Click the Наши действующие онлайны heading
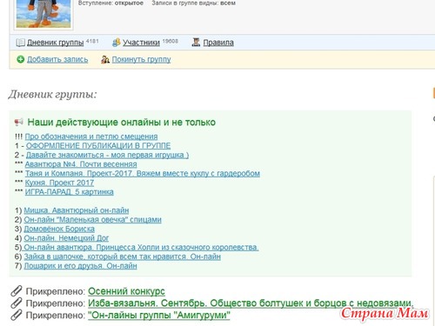Image resolution: width=435 pixels, height=326 pixels. click(121, 122)
